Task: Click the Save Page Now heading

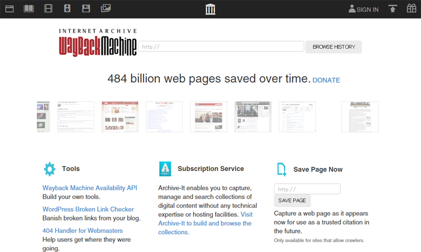Action: (318, 170)
